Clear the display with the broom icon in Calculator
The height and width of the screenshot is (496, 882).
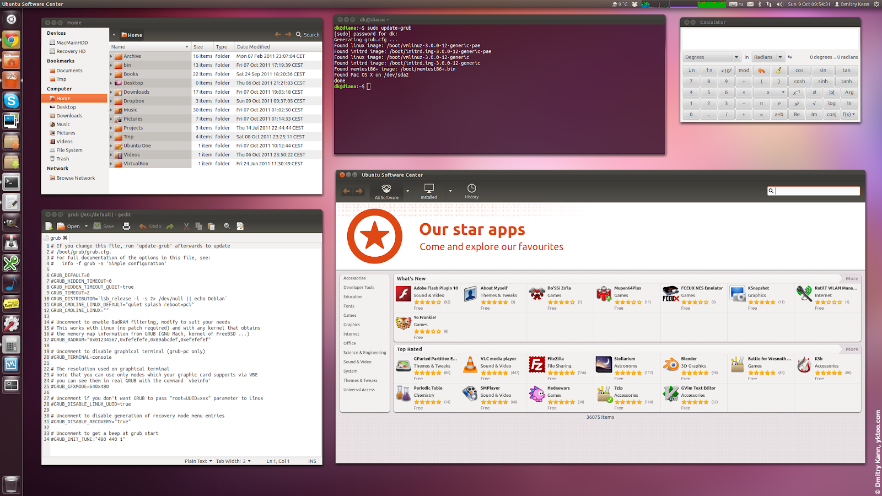click(778, 70)
